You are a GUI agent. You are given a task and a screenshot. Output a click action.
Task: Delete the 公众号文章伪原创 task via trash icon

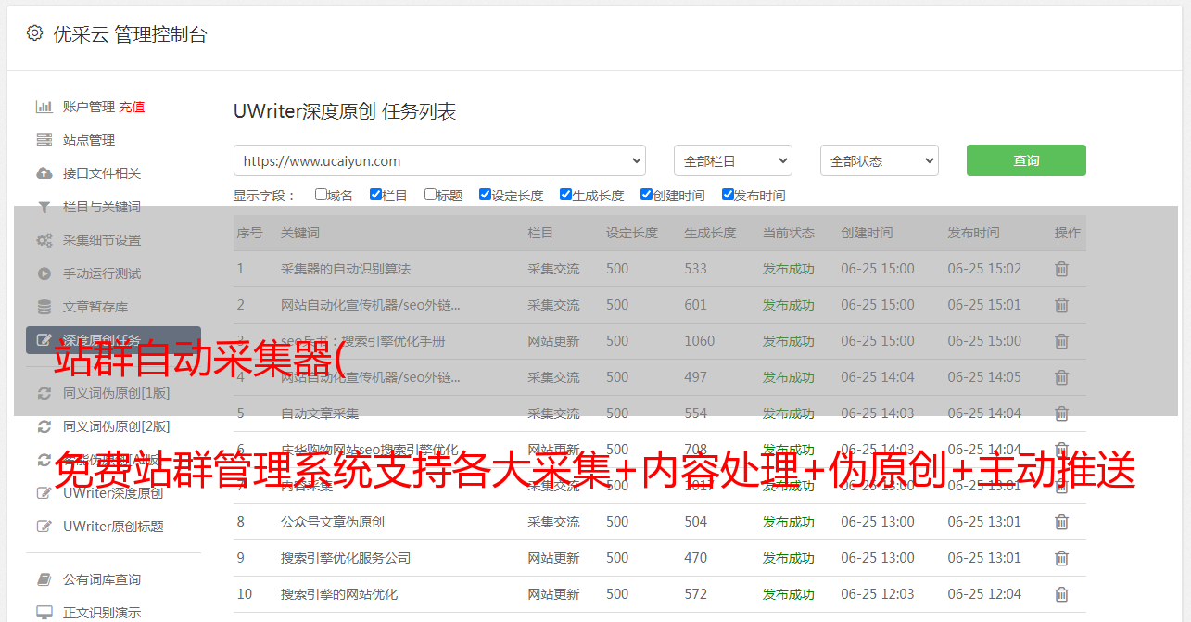[1061, 522]
